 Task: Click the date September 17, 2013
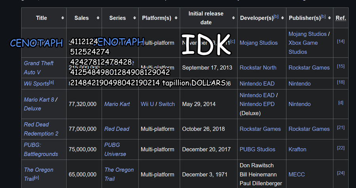coord(207,68)
